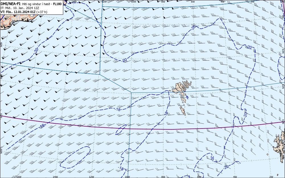Click the 'IT: Mið.. 10. Jan.. 2024 12Z' line
Viewport: 285px width, 178px height.
coord(20,8)
